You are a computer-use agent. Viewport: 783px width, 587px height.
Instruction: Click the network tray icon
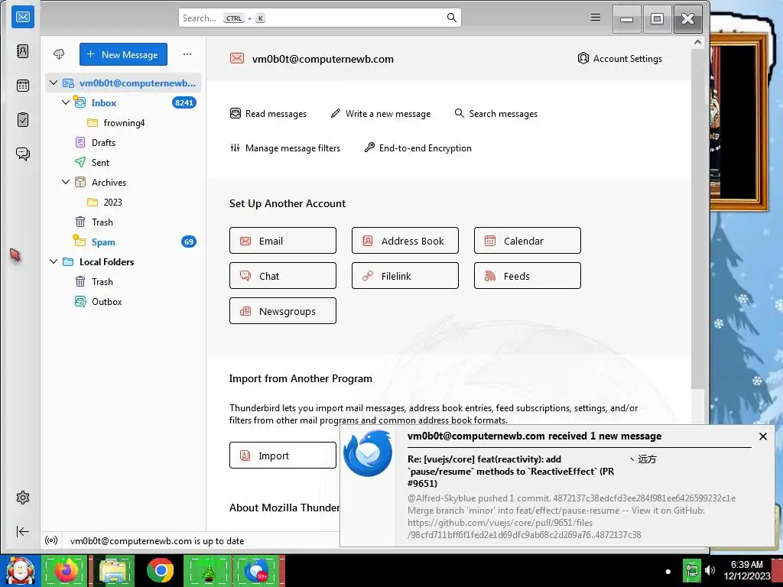691,570
